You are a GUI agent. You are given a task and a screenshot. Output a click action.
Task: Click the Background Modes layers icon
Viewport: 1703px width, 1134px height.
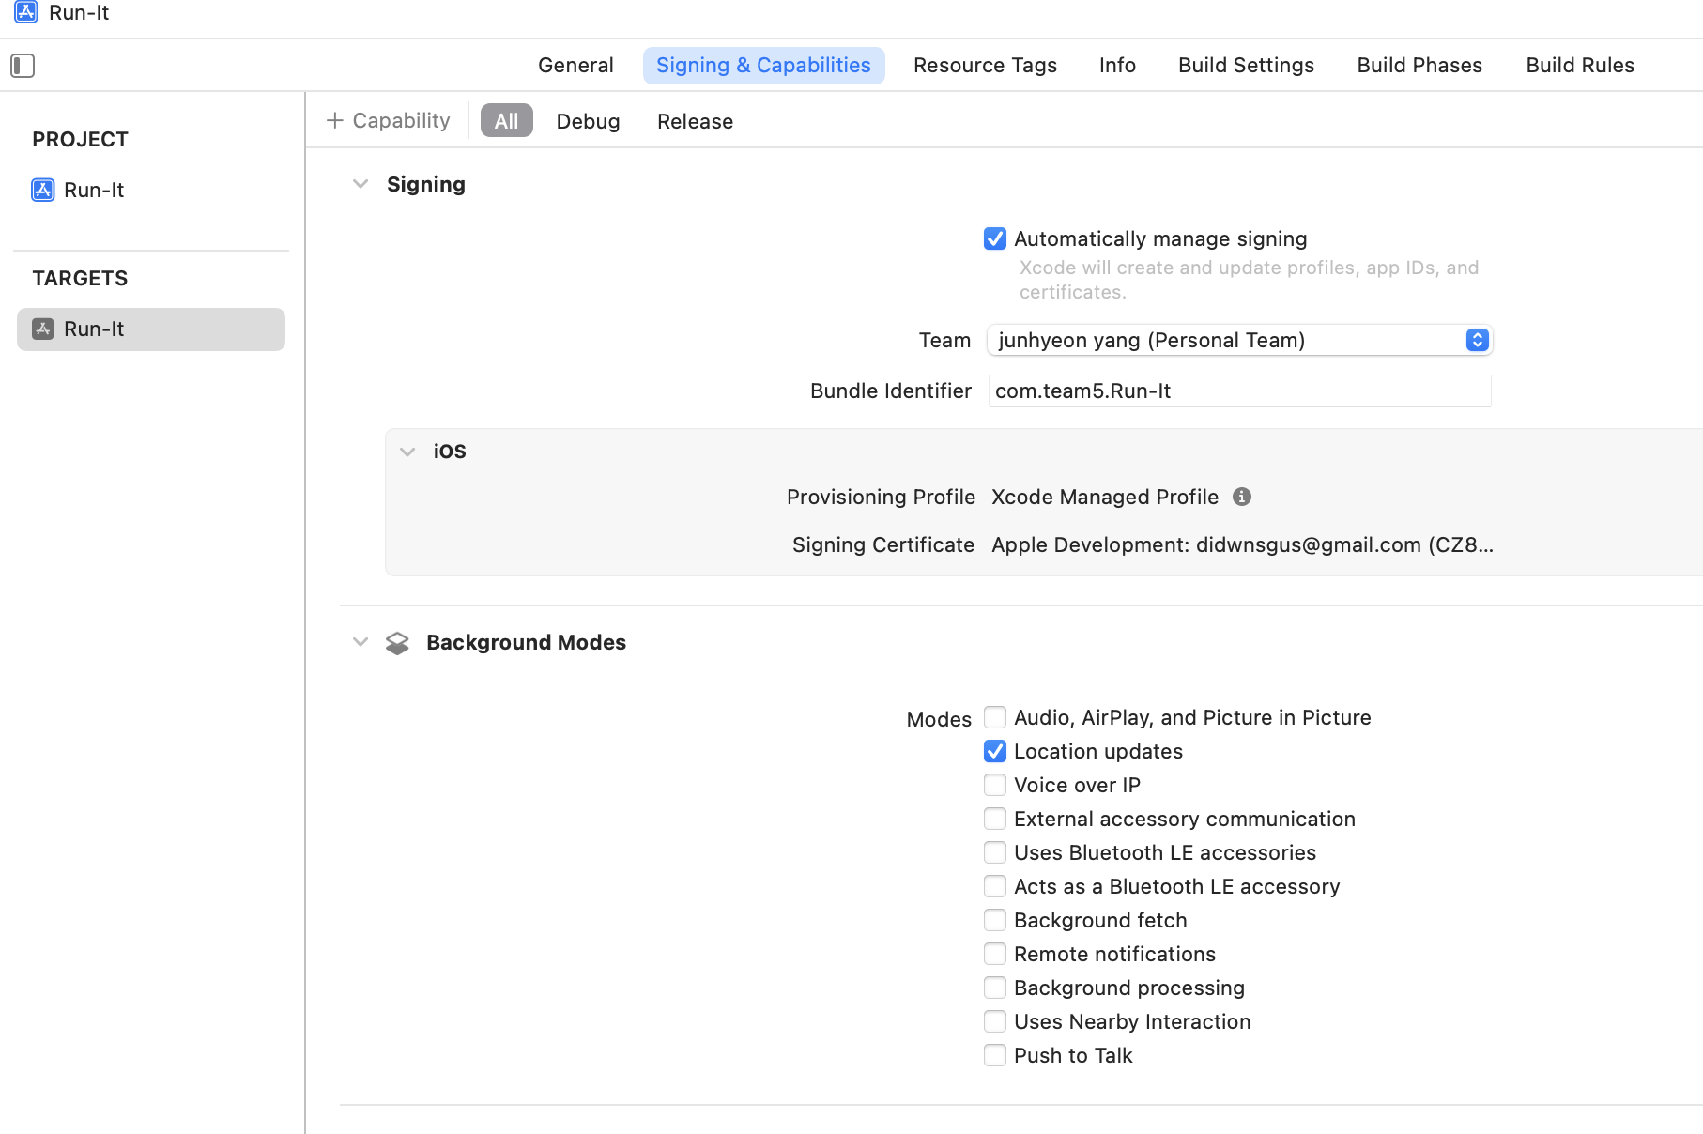[x=397, y=643]
